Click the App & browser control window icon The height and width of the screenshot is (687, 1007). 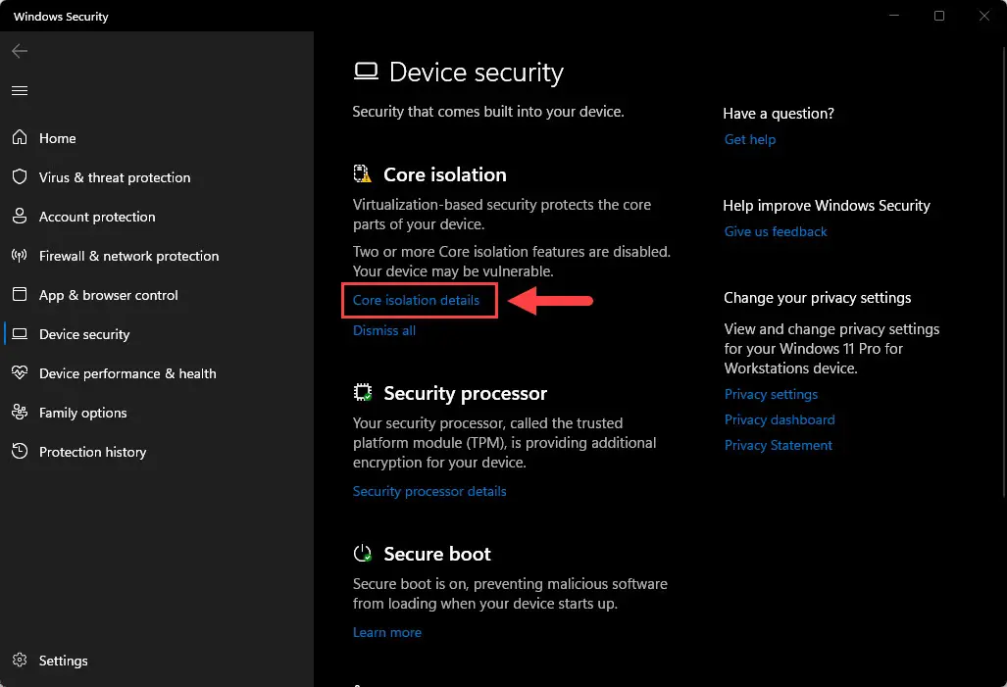click(x=20, y=295)
